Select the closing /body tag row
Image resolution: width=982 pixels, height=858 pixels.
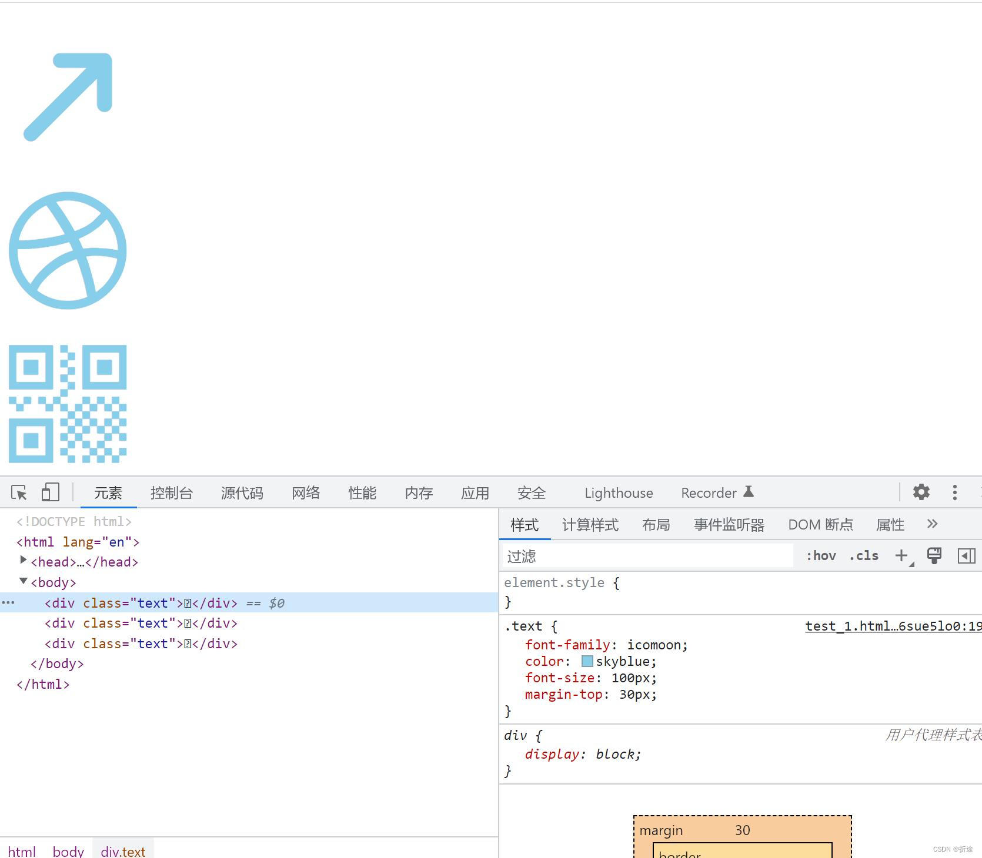coord(57,663)
